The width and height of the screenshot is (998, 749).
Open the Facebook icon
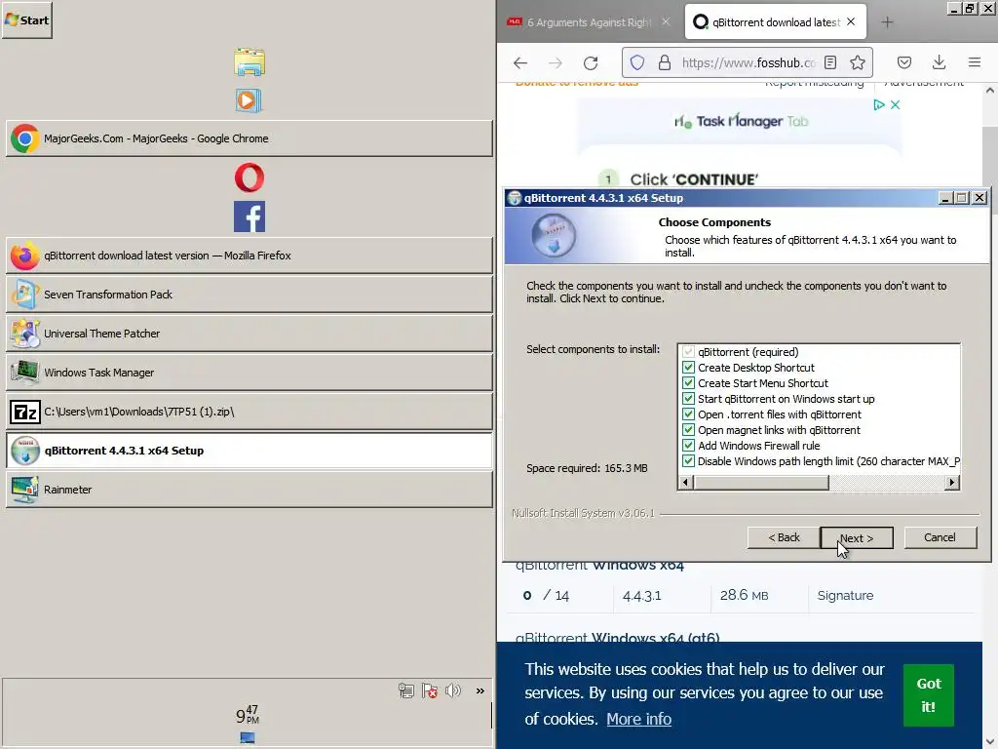tap(249, 217)
